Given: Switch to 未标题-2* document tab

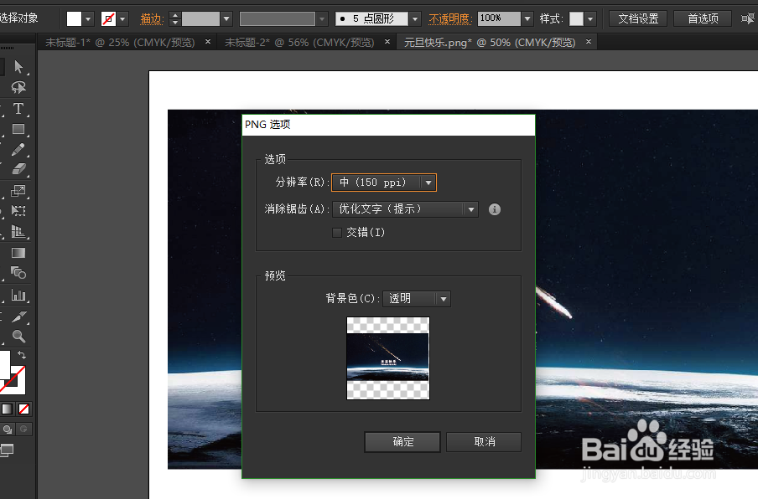Looking at the screenshot, I should 299,43.
